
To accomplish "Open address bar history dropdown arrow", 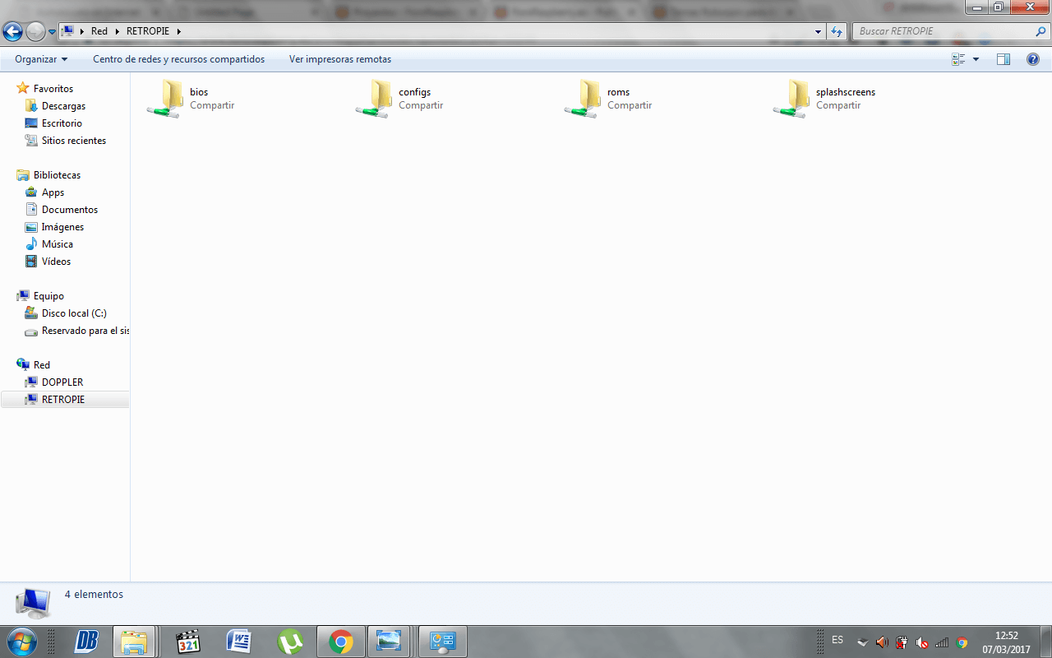I will 818,31.
